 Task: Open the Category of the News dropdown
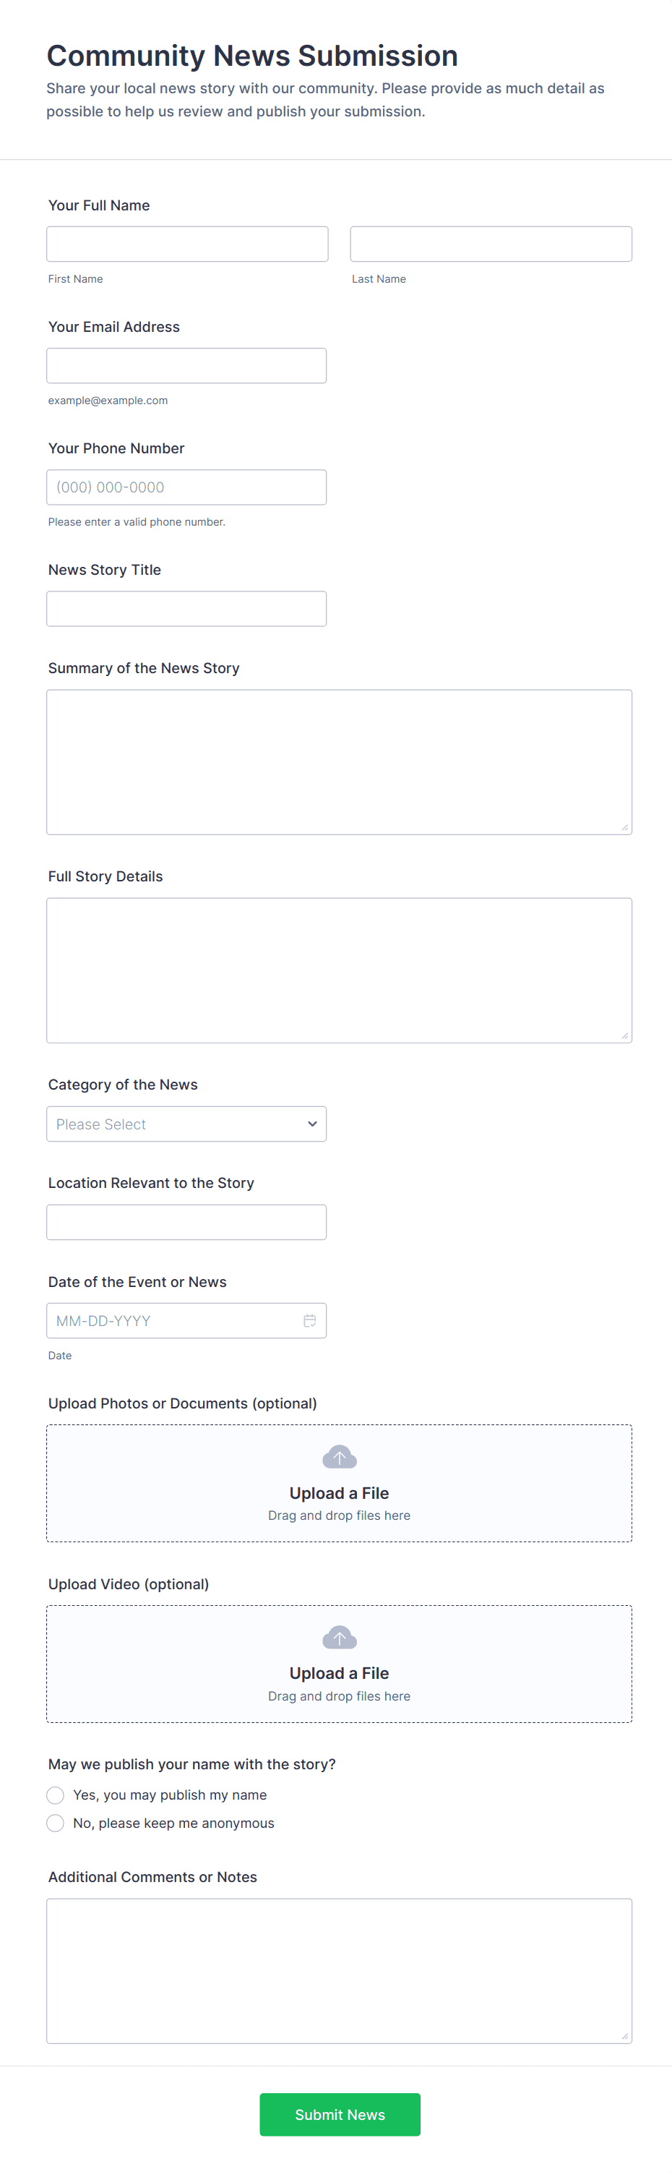point(186,1124)
